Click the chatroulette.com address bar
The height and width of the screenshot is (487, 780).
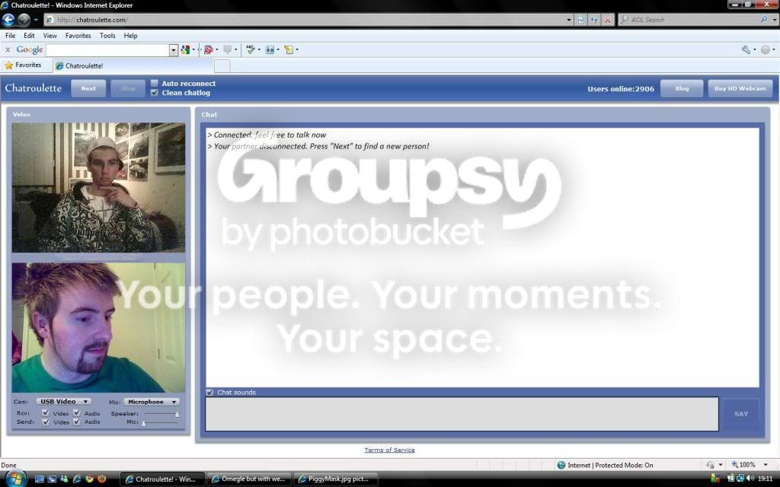(308, 20)
